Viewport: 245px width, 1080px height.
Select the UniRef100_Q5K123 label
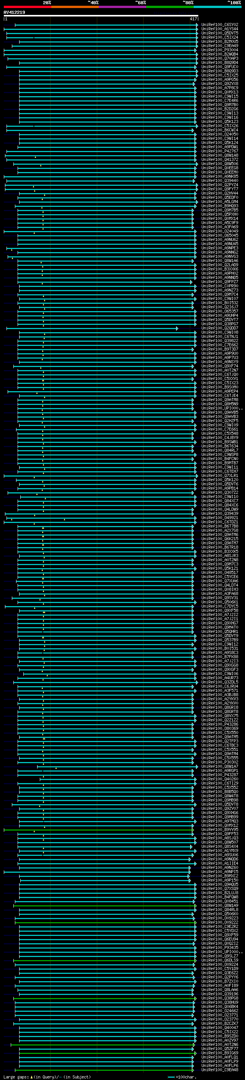pos(220,121)
